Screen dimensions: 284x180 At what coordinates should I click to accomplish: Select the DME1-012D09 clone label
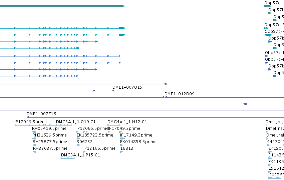coord(180,94)
